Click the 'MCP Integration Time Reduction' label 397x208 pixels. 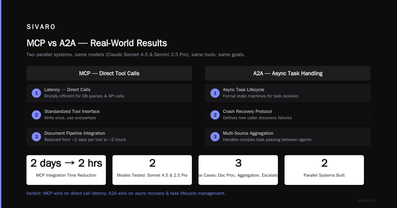tap(66, 175)
